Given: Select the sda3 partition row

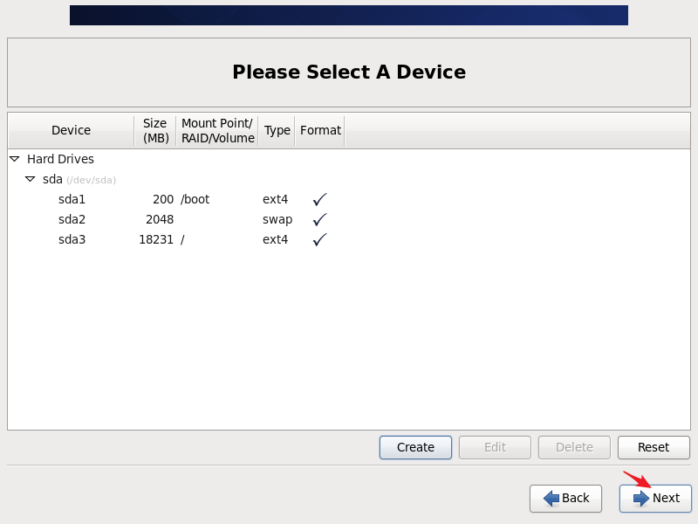Looking at the screenshot, I should [72, 239].
